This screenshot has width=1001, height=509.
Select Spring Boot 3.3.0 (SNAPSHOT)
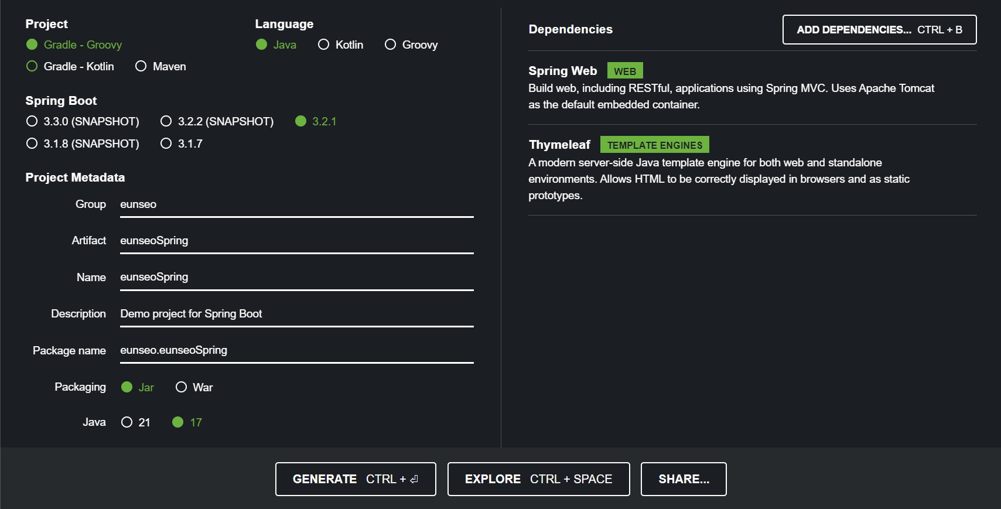[x=83, y=121]
